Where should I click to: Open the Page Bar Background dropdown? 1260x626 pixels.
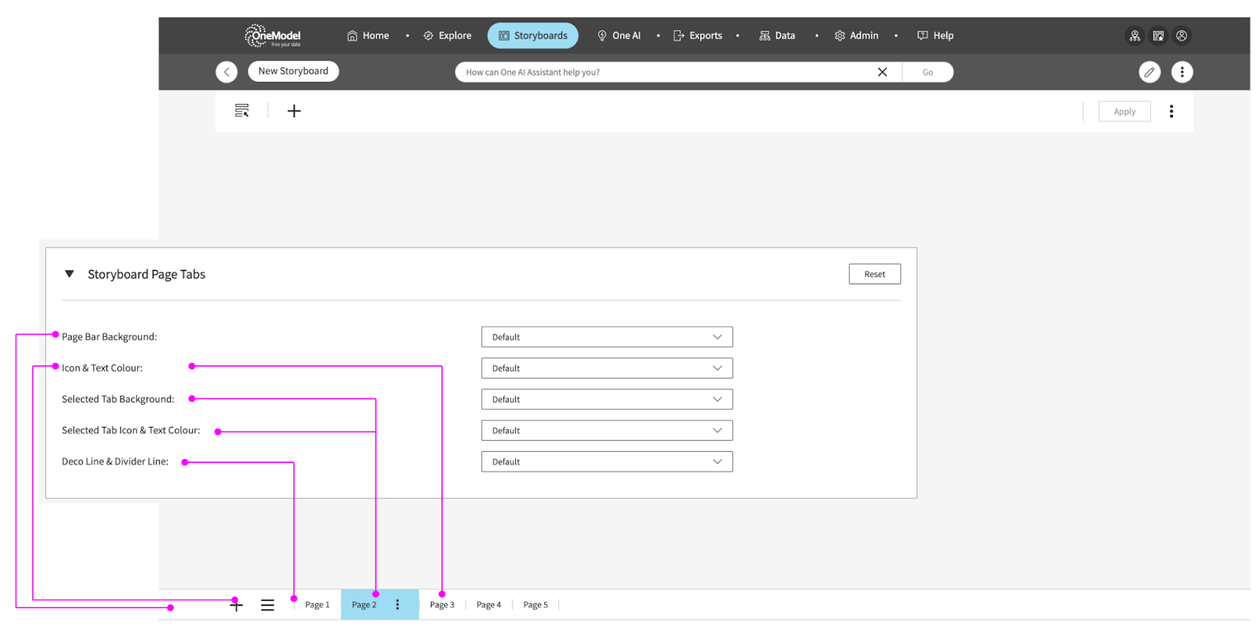click(606, 337)
